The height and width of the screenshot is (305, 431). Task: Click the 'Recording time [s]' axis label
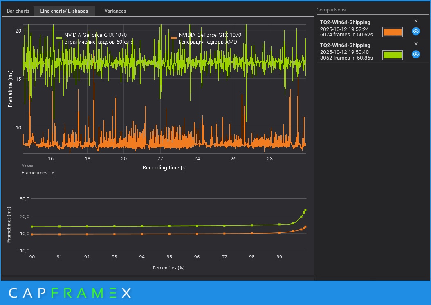[164, 167]
